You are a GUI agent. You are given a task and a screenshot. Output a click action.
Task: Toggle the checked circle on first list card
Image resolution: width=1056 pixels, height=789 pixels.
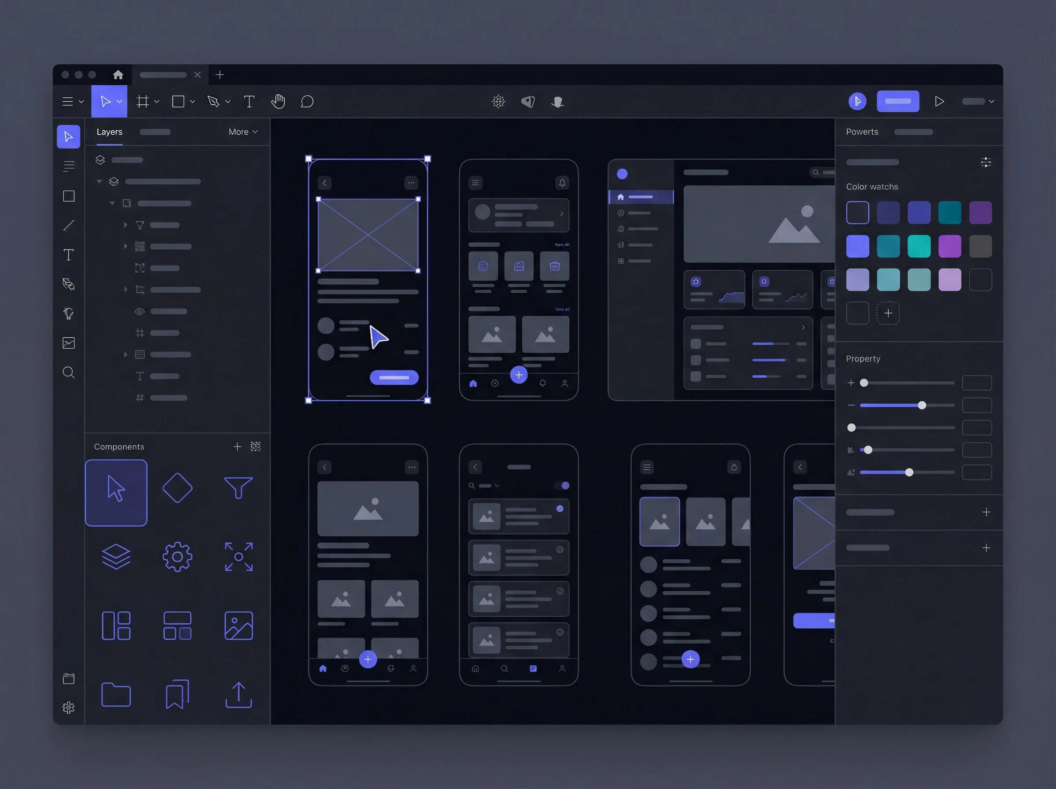(560, 509)
